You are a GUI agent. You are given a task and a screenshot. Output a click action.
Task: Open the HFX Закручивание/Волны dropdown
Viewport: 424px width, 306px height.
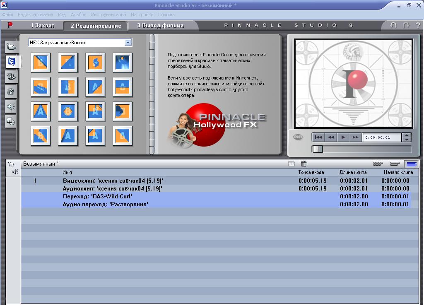128,42
